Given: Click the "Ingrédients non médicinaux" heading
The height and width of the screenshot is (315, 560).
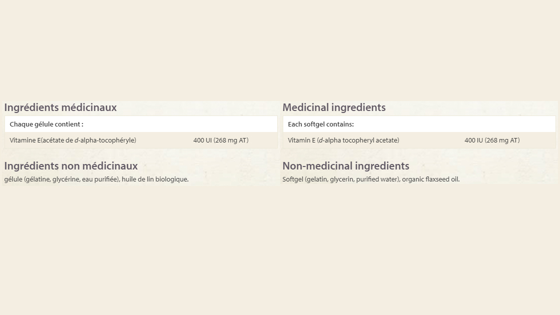Looking at the screenshot, I should (x=71, y=166).
